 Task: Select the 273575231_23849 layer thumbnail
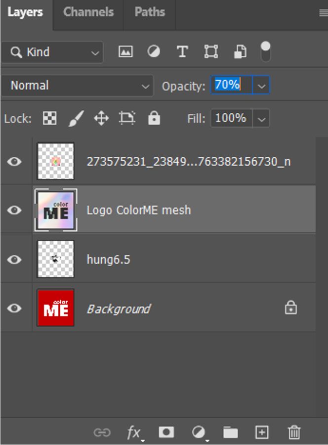[x=56, y=161]
